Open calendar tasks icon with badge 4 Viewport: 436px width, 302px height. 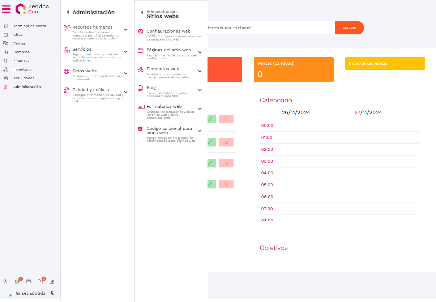tap(17, 281)
